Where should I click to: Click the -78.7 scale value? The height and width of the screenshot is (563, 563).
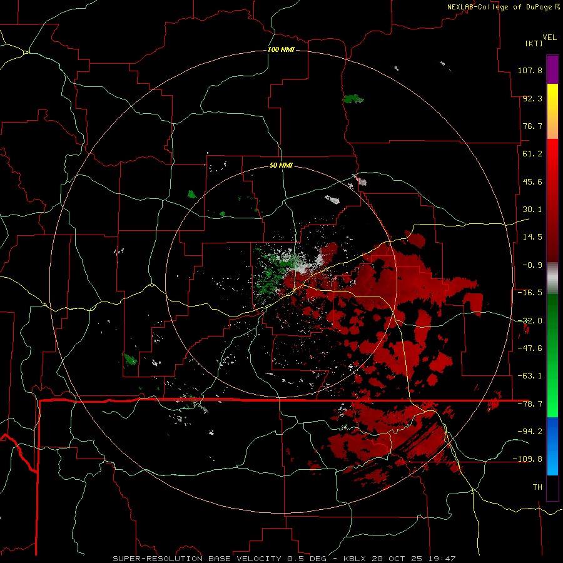530,404
